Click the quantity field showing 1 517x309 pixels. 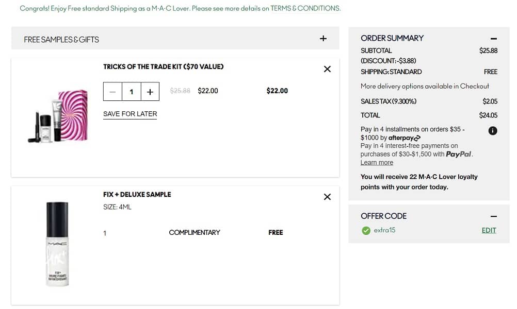132,92
